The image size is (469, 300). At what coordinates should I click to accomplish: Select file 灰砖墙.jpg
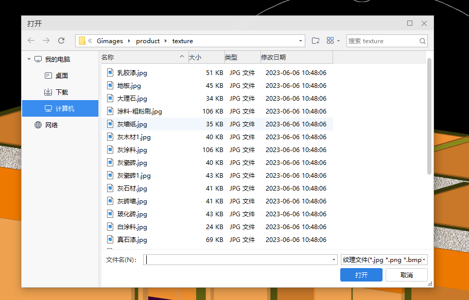(x=217, y=201)
